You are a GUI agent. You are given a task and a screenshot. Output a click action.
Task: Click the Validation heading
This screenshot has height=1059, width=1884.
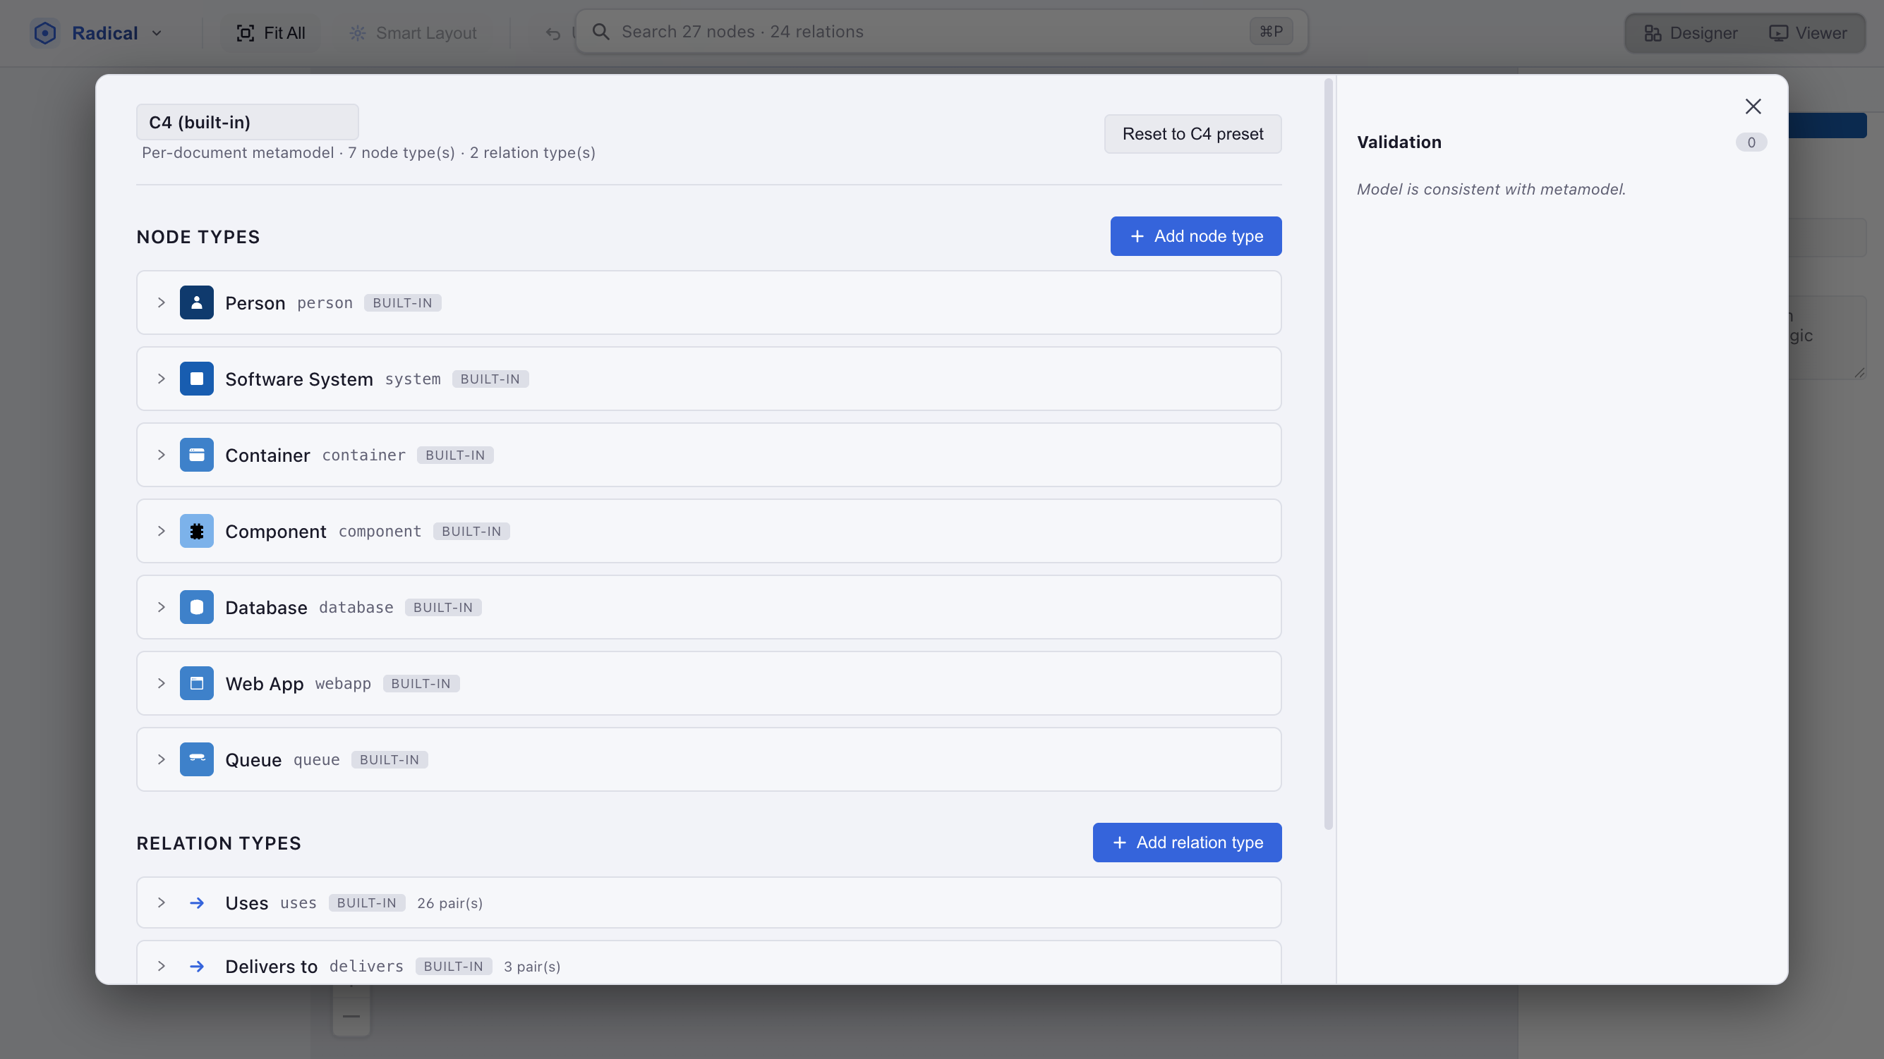click(1399, 142)
